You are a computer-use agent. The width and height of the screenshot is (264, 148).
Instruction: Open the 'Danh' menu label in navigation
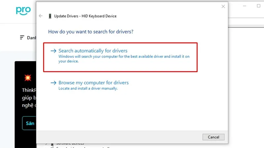coord(31,38)
